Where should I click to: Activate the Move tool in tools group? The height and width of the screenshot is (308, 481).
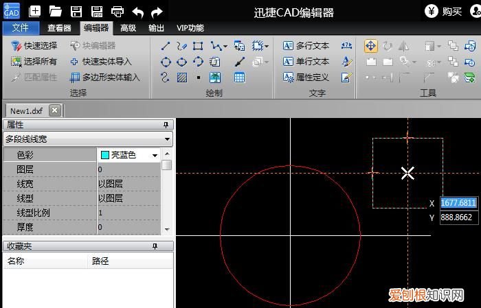tap(370, 46)
